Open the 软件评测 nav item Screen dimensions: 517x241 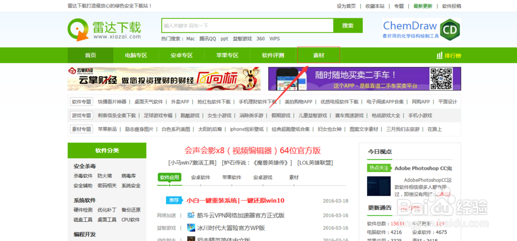click(x=273, y=55)
